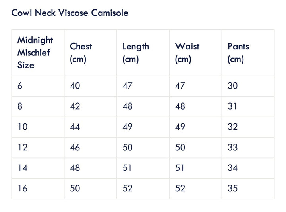Image resolution: width=286 pixels, height=212 pixels.
Task: Click the 'Waist (cm)' column header
Action: [187, 53]
